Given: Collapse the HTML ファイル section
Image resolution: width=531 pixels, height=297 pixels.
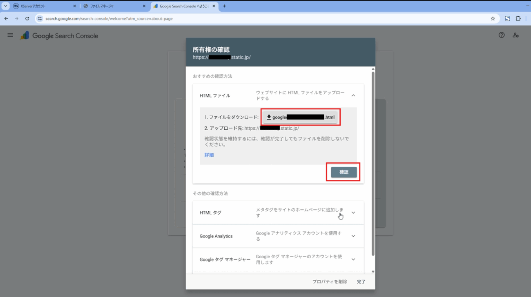Looking at the screenshot, I should (353, 95).
